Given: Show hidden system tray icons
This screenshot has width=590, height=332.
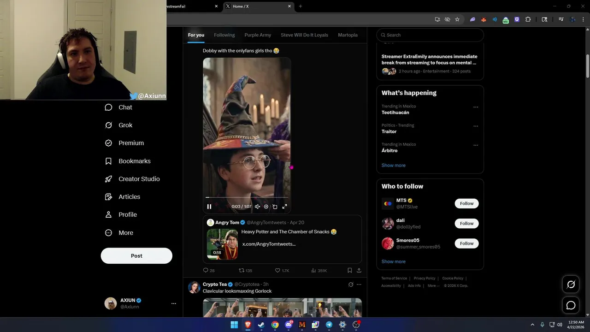Looking at the screenshot, I should (x=532, y=325).
